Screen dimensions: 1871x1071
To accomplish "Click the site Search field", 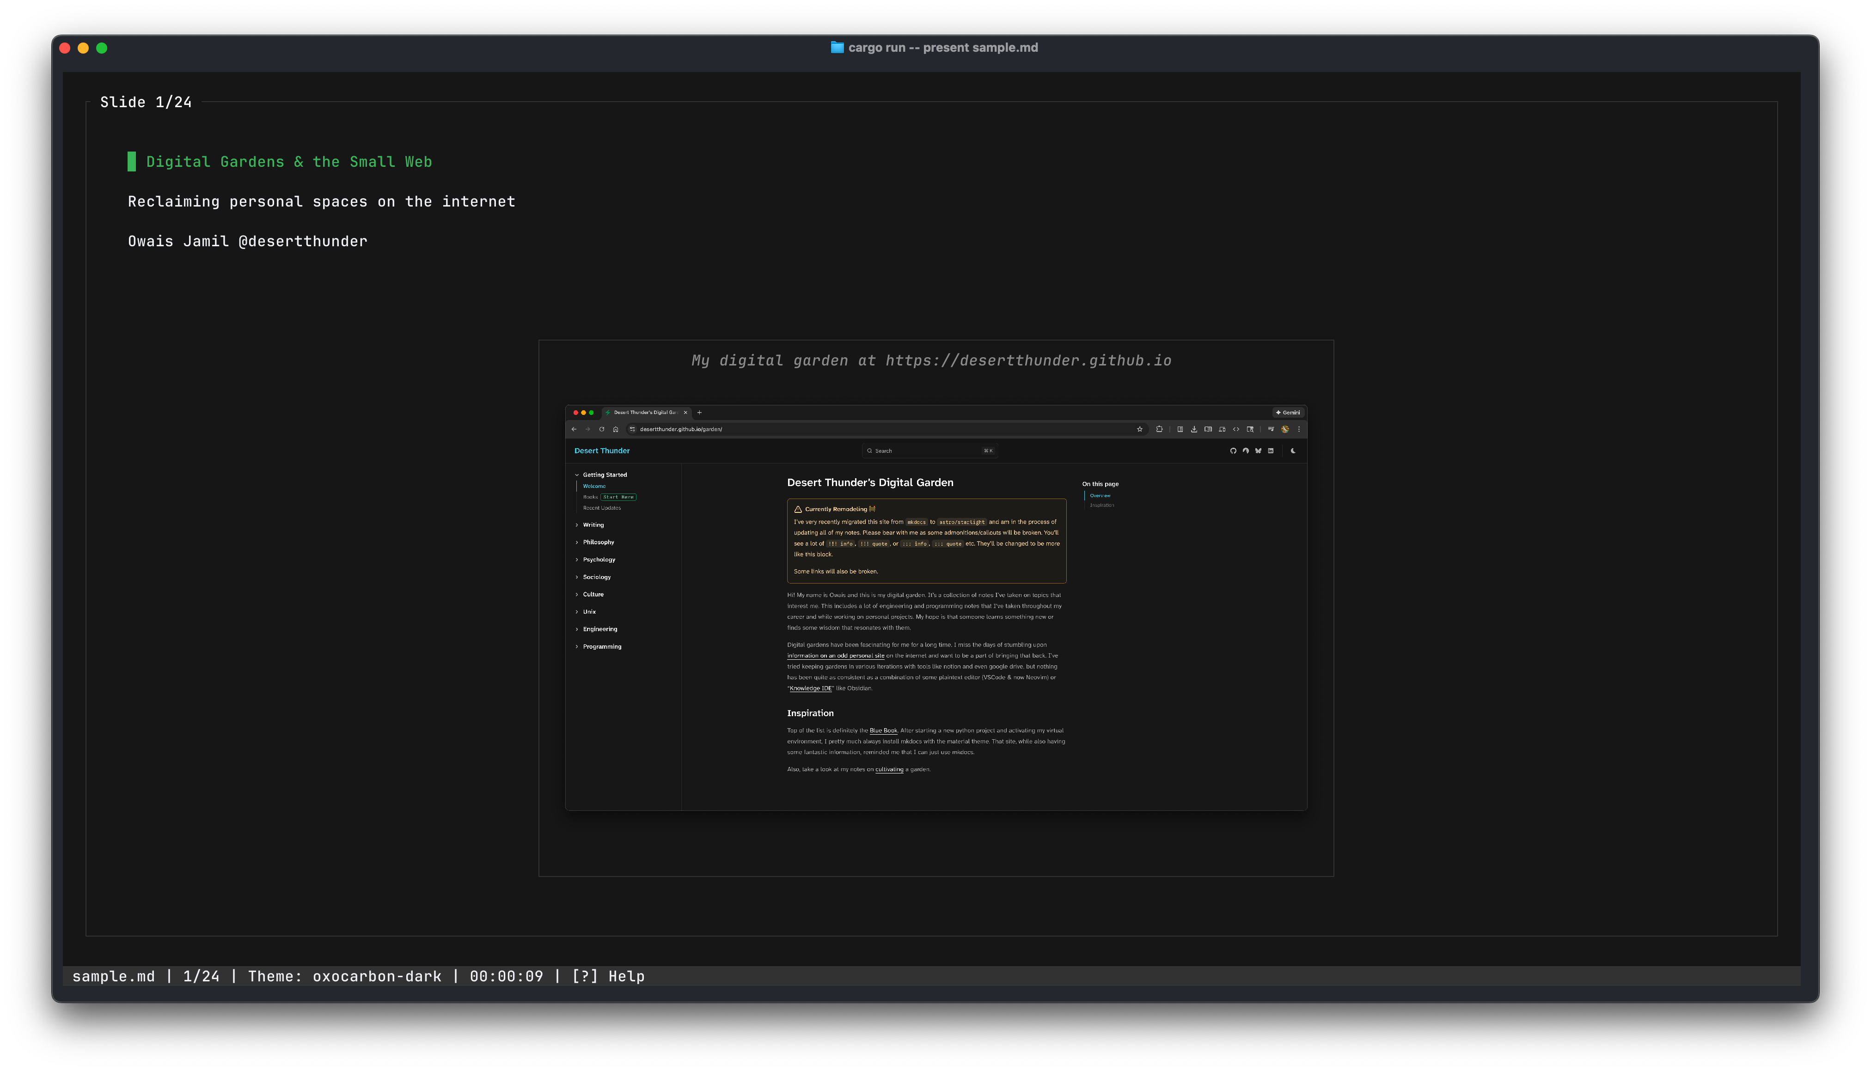I will (929, 451).
